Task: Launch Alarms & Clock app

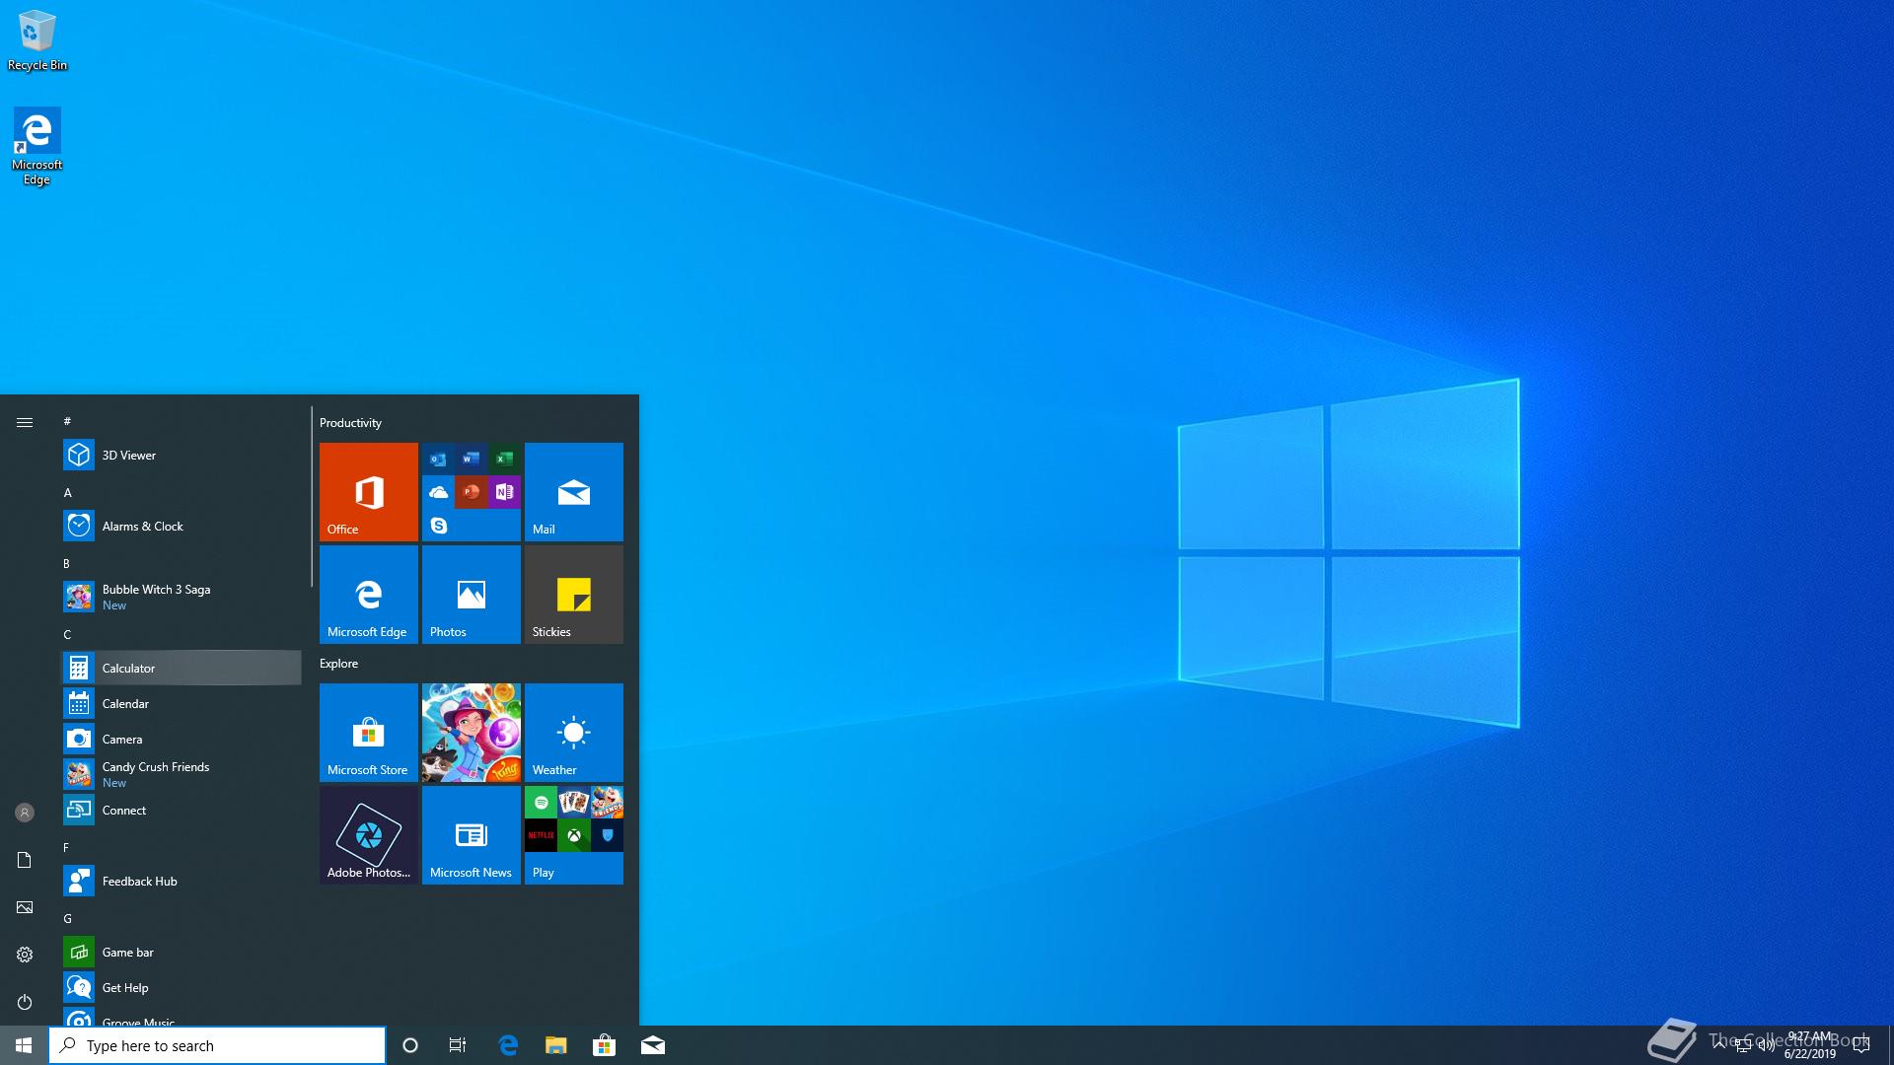Action: tap(182, 526)
